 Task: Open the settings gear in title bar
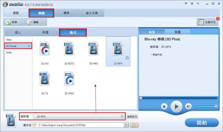[x=192, y=3]
